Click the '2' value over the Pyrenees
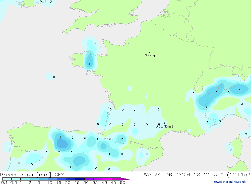 tap(122, 139)
